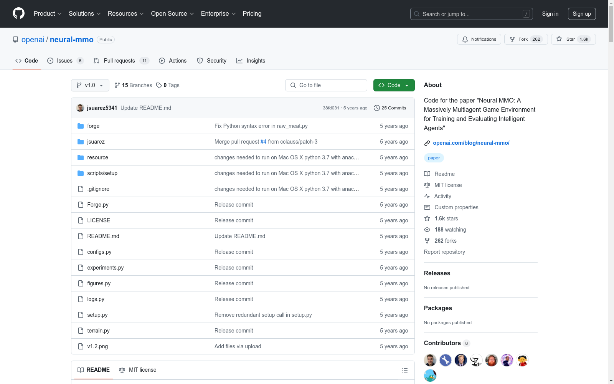
Task: Select the README tab below file list
Action: pyautogui.click(x=94, y=370)
